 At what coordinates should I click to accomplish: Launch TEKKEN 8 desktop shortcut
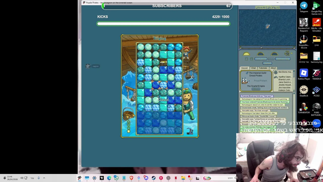[x=316, y=74]
